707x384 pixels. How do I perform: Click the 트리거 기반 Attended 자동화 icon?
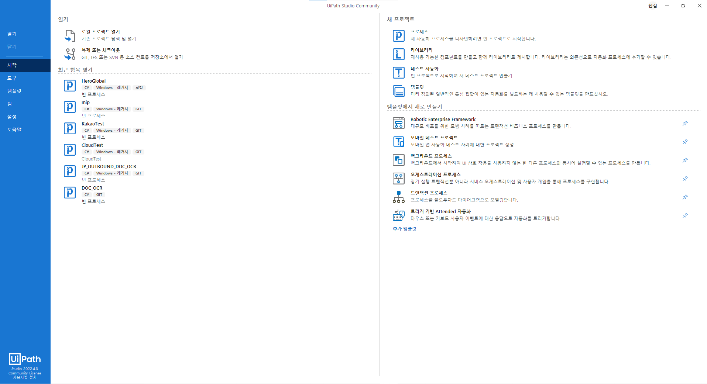[399, 215]
